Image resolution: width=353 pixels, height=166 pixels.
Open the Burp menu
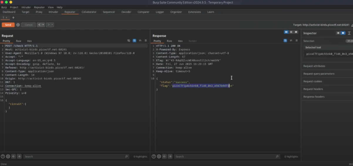[x=4, y=7]
